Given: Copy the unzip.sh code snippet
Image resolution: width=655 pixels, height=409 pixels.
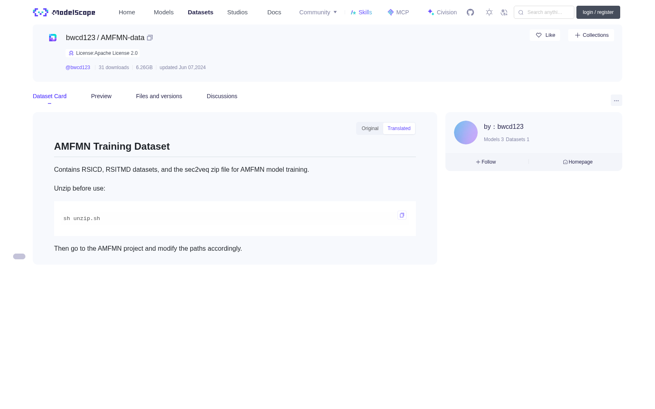Looking at the screenshot, I should [x=402, y=215].
